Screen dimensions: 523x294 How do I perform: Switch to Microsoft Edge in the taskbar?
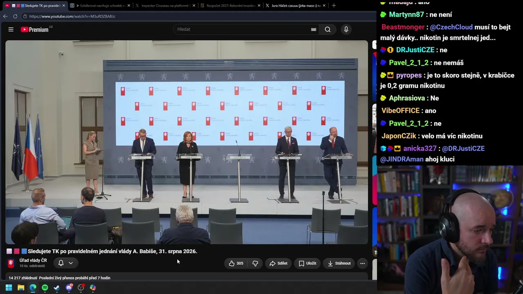[x=33, y=287]
